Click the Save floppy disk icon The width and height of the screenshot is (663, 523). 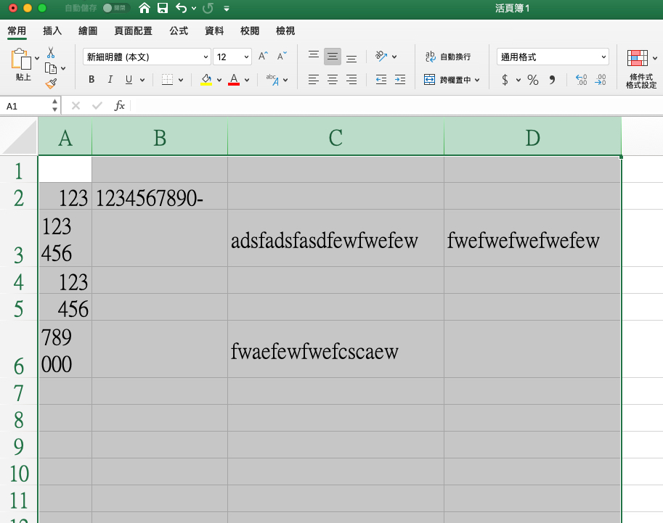(x=163, y=8)
